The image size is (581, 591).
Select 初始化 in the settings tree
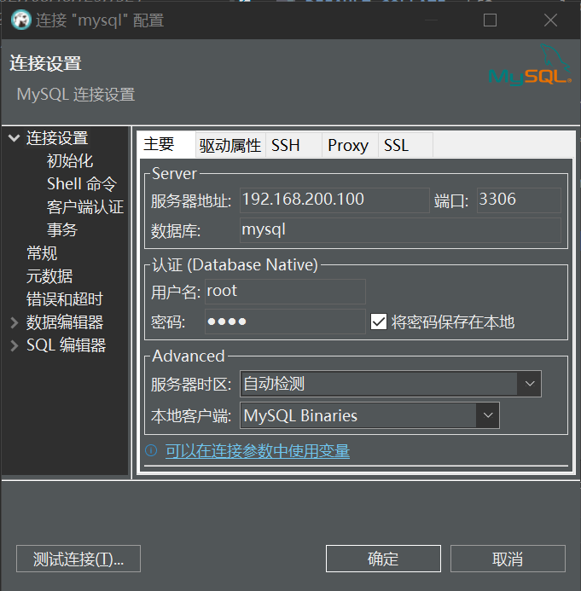[70, 161]
